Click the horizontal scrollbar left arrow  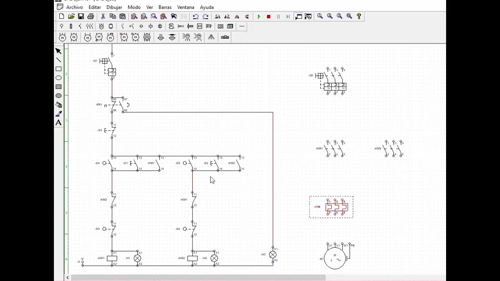pos(68,277)
